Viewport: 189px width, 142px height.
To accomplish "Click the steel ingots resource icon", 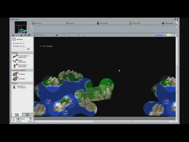I will coord(66,23).
